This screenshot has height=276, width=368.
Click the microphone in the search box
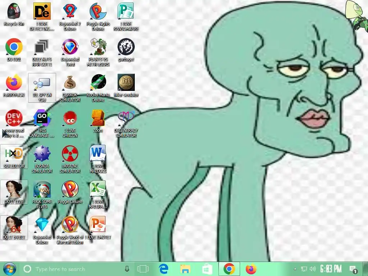click(x=127, y=269)
